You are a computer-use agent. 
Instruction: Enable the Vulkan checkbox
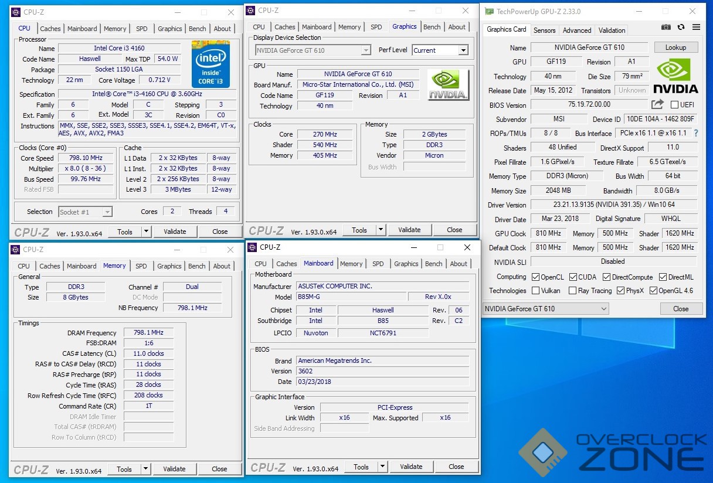coord(535,291)
